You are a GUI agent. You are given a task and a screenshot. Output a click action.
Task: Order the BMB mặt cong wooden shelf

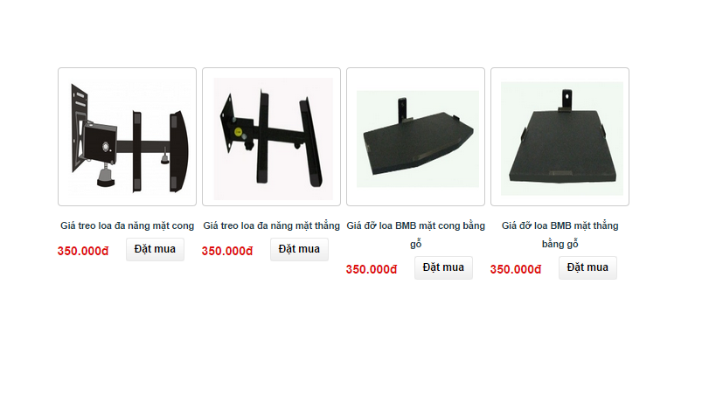443,267
